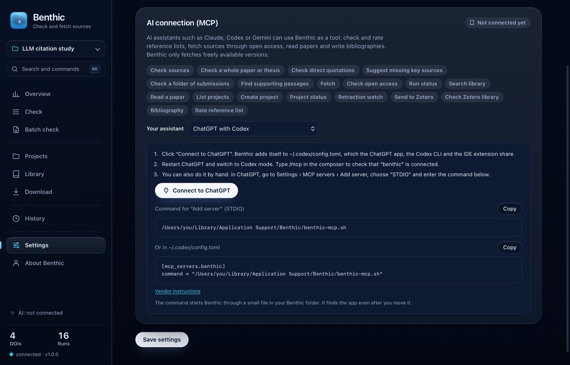Click the History clock icon
Image resolution: width=570 pixels, height=365 pixels.
click(x=16, y=219)
